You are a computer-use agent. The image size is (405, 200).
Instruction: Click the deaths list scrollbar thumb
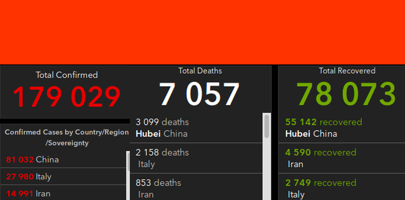[267, 126]
